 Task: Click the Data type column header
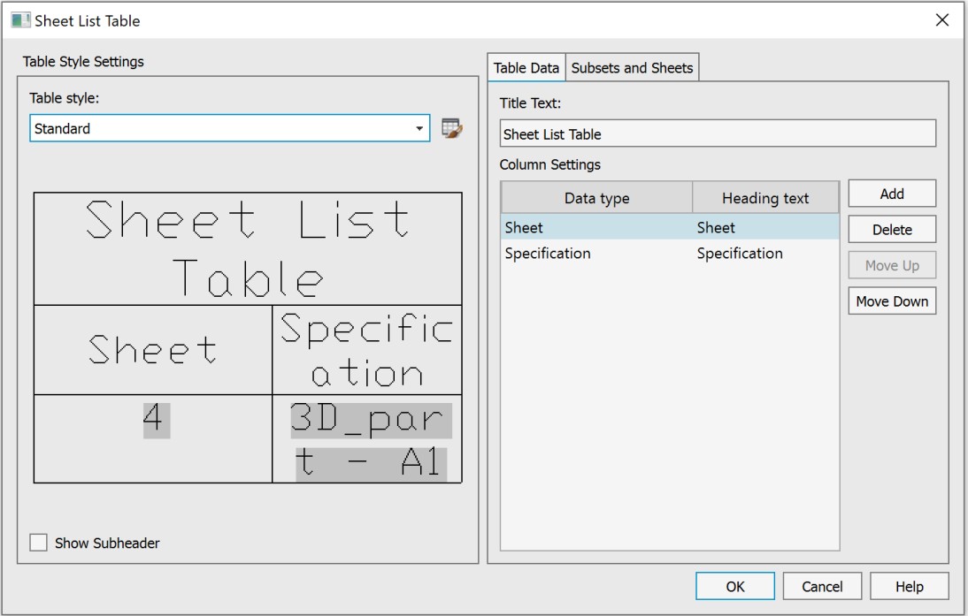(x=596, y=198)
